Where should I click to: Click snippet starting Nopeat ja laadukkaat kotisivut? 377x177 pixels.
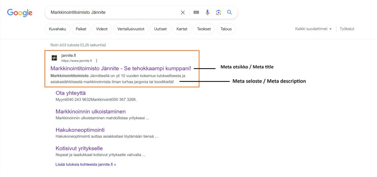[x=101, y=155]
